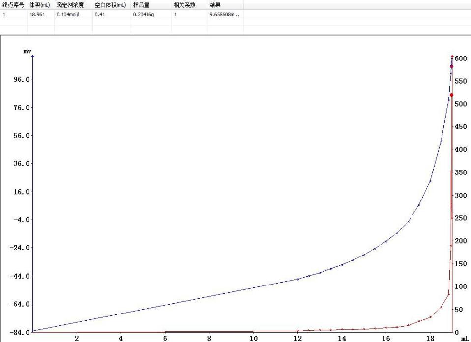Click the sample amount cell 0.20416g
This screenshot has height=342, width=471.
[143, 15]
